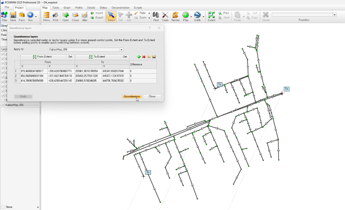The width and height of the screenshot is (345, 210).
Task: Open the File menu
Action: [x=7, y=7]
